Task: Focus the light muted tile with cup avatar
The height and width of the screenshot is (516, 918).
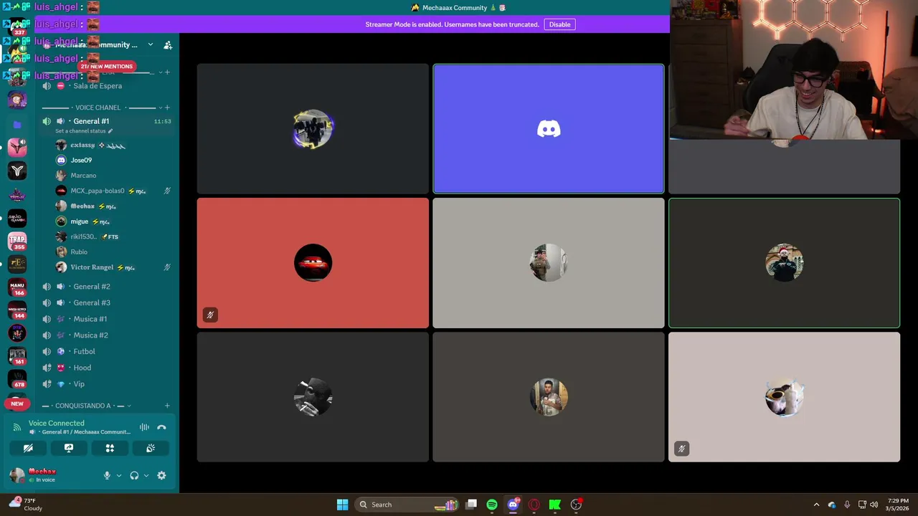Action: [x=784, y=397]
